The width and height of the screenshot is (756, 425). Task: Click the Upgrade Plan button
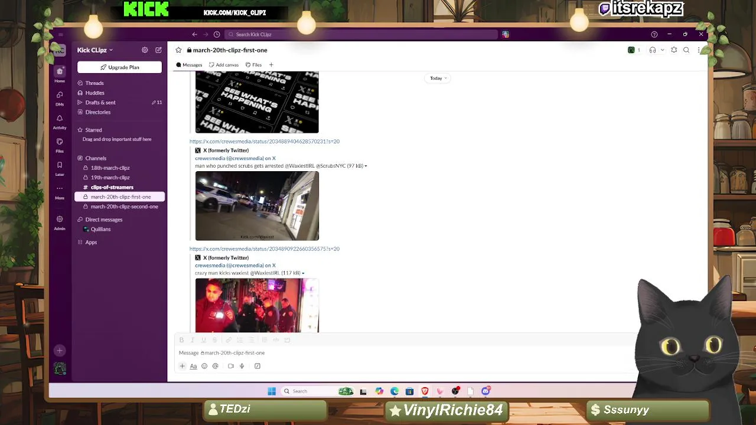[x=119, y=67]
